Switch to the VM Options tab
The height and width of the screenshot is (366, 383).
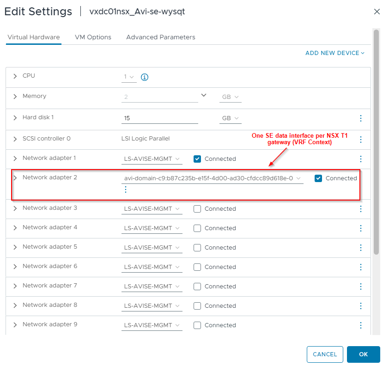[93, 37]
